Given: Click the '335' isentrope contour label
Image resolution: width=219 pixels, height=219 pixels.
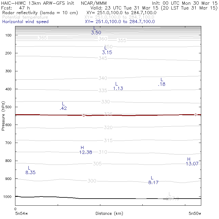Looking at the screenshot, I should pyautogui.click(x=103, y=91).
